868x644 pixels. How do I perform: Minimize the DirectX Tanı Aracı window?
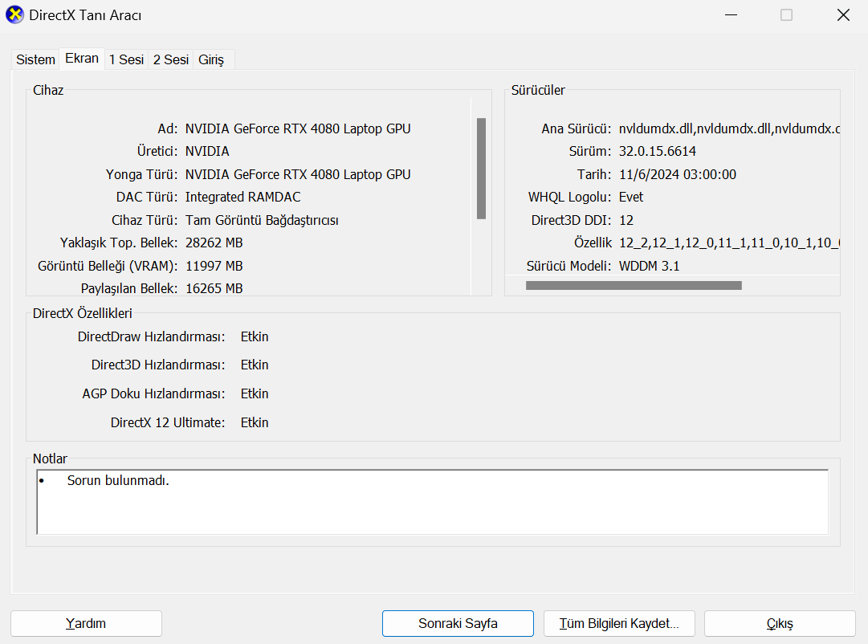pos(731,15)
